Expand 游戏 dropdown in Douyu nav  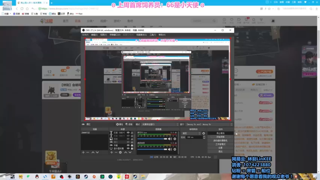click(x=117, y=21)
